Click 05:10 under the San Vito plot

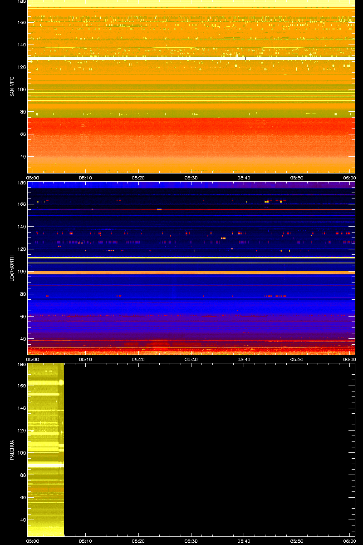[x=85, y=178]
